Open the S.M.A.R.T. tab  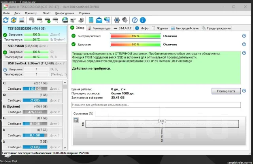coord(123,28)
